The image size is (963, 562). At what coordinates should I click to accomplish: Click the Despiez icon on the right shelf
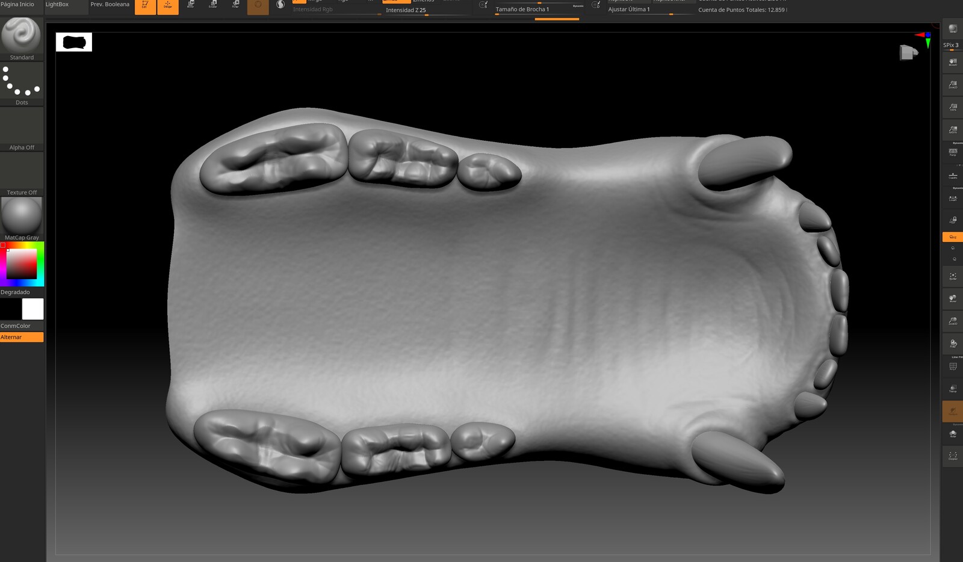(x=953, y=457)
